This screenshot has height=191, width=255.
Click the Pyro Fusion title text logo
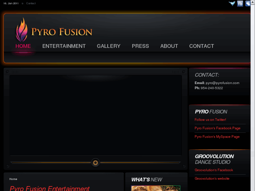tap(62, 32)
